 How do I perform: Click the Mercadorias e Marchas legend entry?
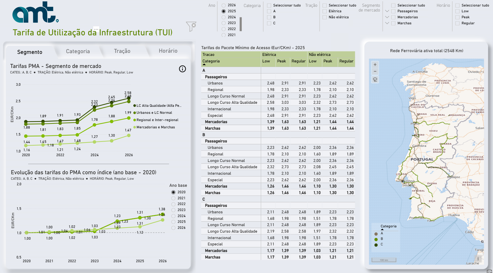coord(154,127)
